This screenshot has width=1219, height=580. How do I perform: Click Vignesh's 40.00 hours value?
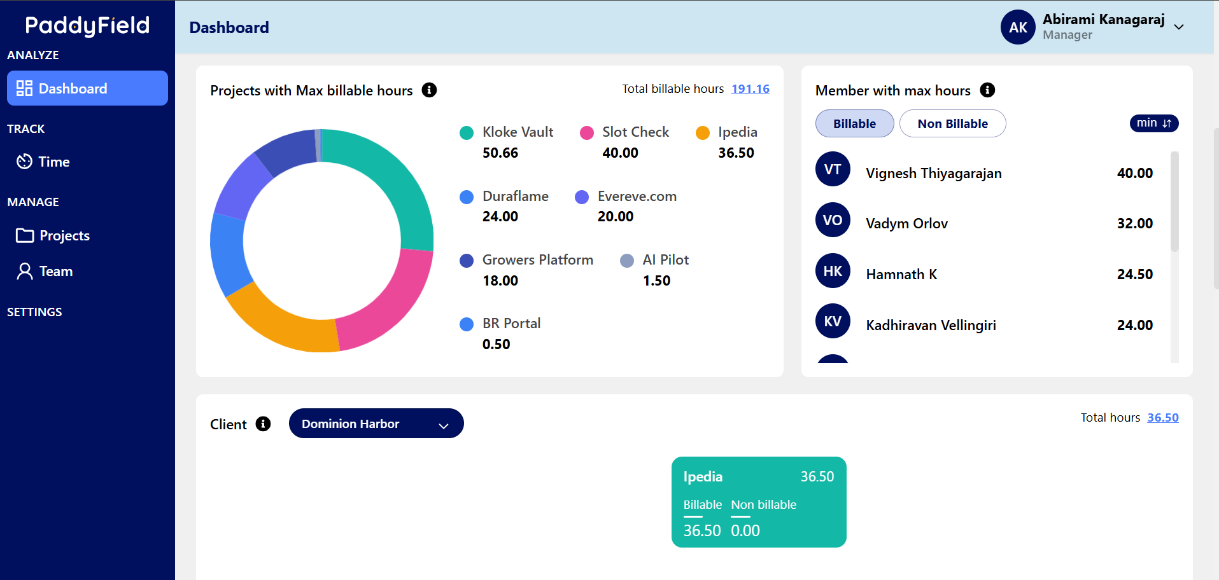pos(1135,173)
